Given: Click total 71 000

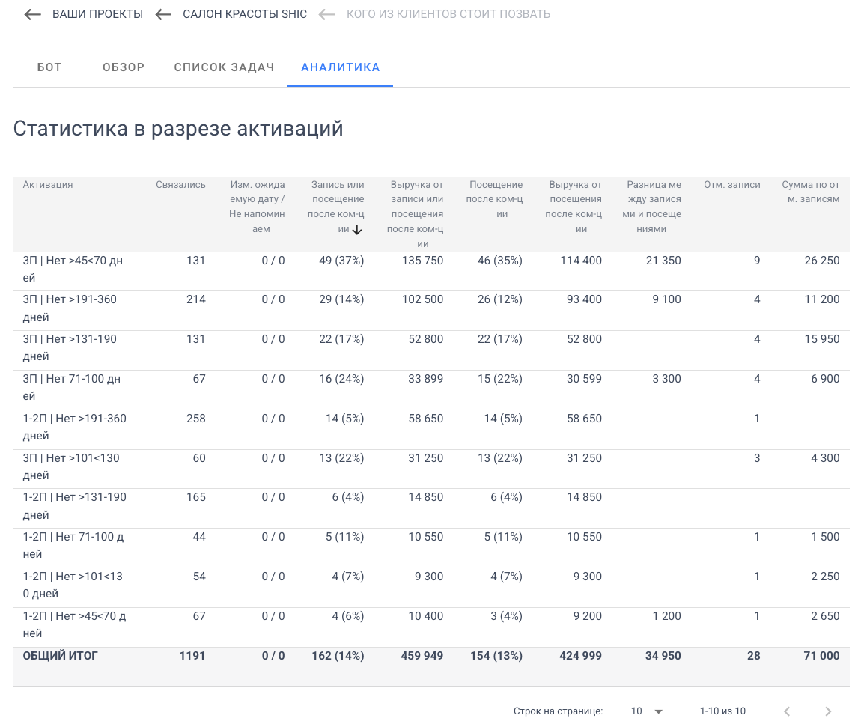Looking at the screenshot, I should [821, 656].
